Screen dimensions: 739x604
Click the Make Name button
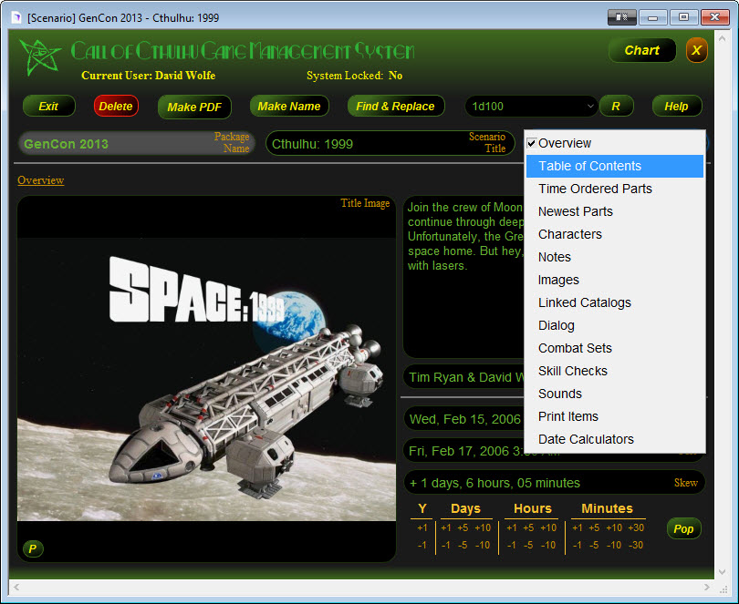[289, 106]
